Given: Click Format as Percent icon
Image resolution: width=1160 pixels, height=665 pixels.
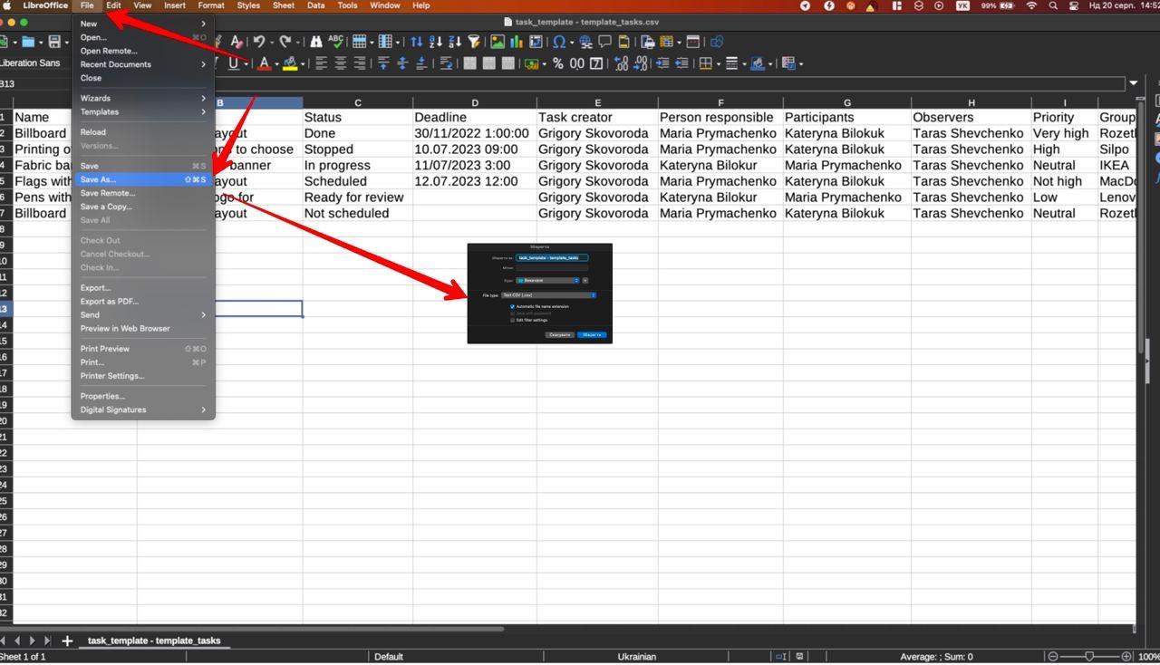Looking at the screenshot, I should [x=558, y=63].
